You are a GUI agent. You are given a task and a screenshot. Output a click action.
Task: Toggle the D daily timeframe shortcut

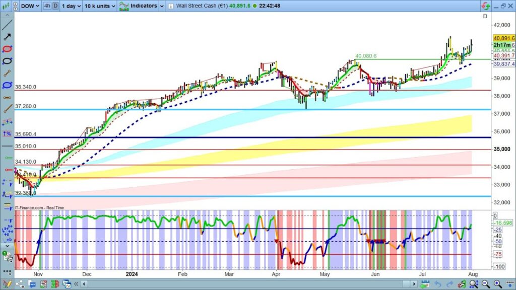point(55,6)
